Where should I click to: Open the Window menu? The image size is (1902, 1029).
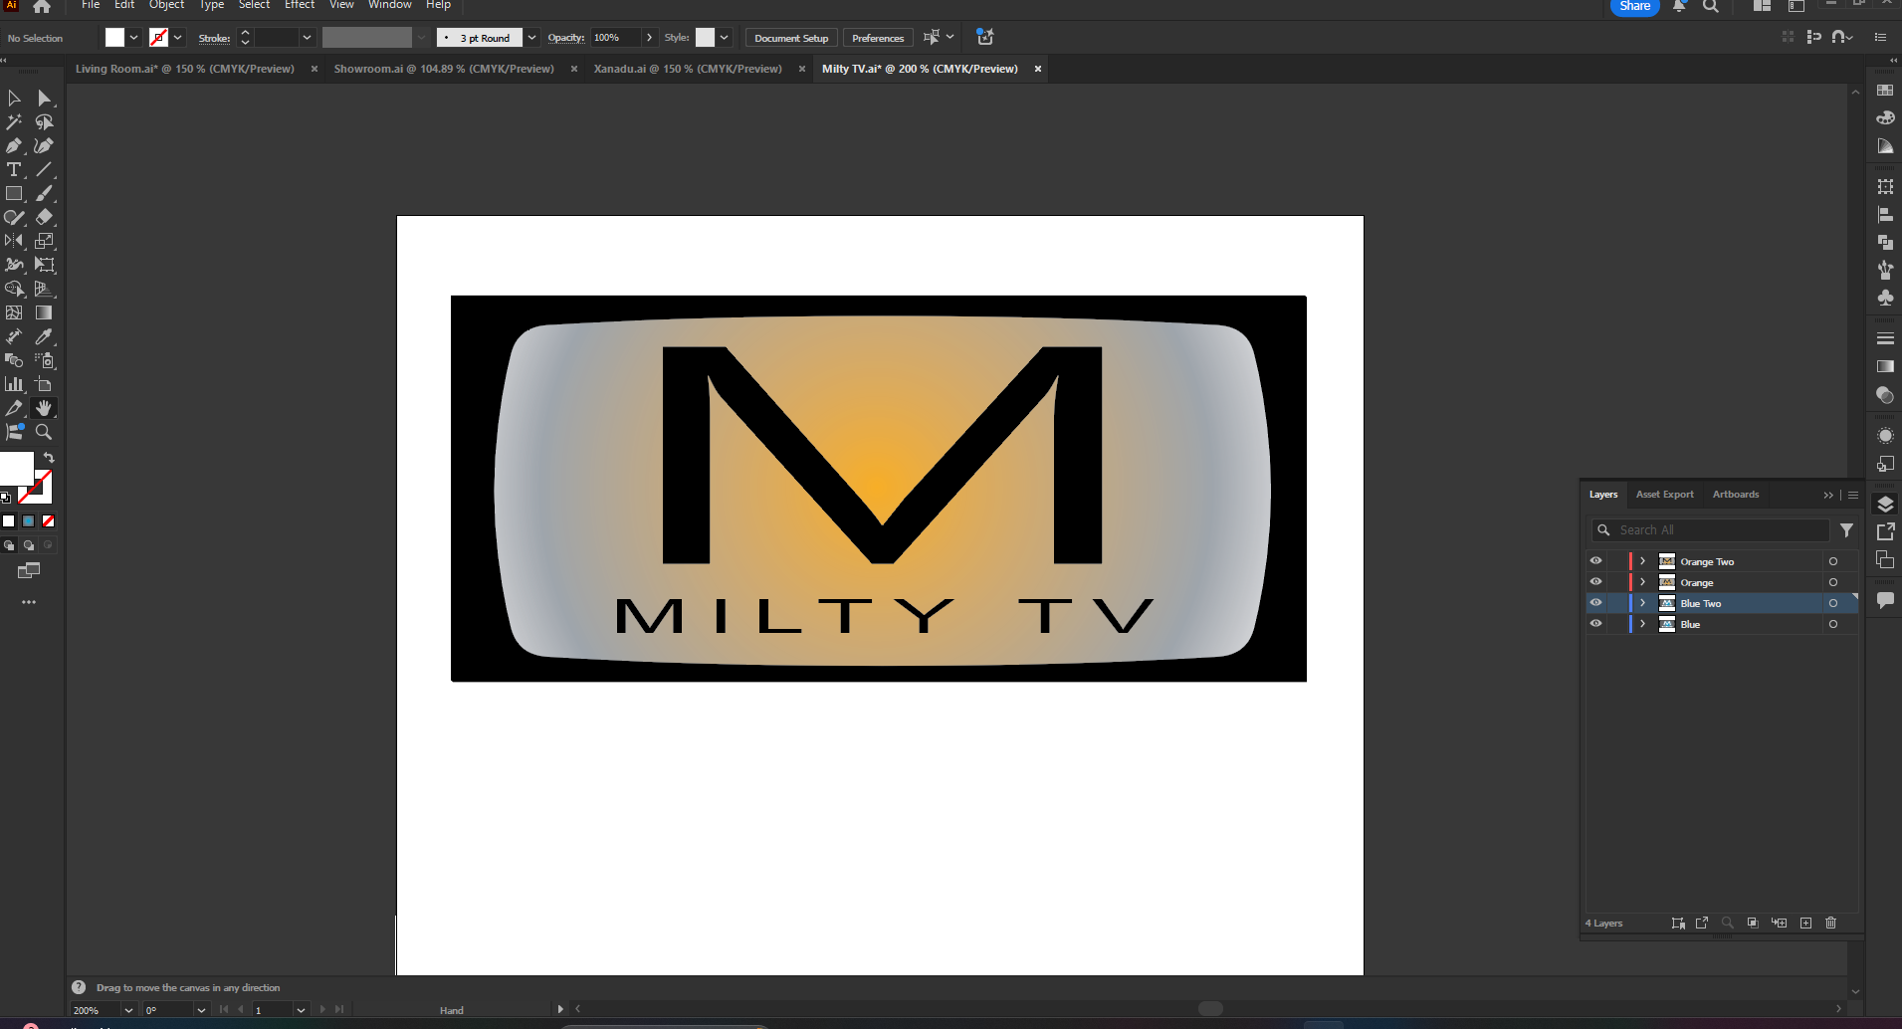pyautogui.click(x=389, y=5)
